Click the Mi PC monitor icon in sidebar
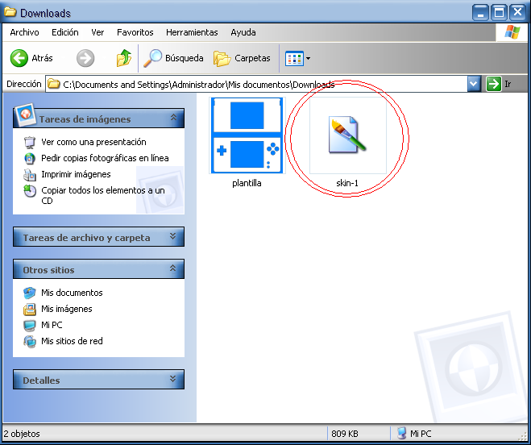 point(30,326)
